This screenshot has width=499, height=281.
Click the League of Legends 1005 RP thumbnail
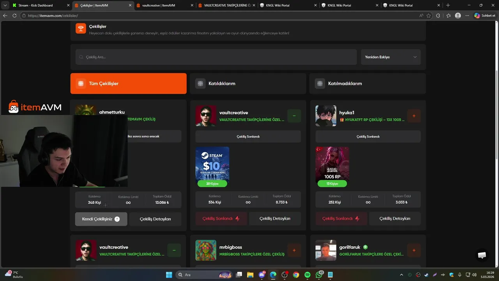pos(332,165)
